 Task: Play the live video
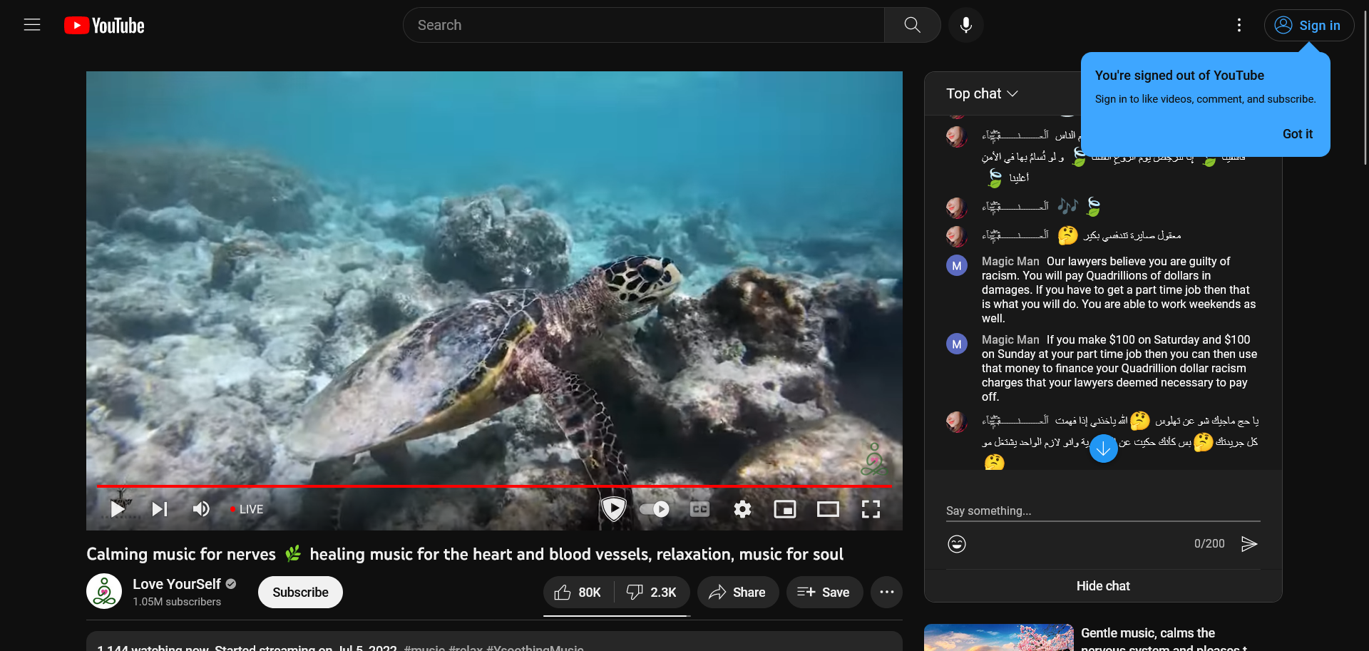(118, 509)
